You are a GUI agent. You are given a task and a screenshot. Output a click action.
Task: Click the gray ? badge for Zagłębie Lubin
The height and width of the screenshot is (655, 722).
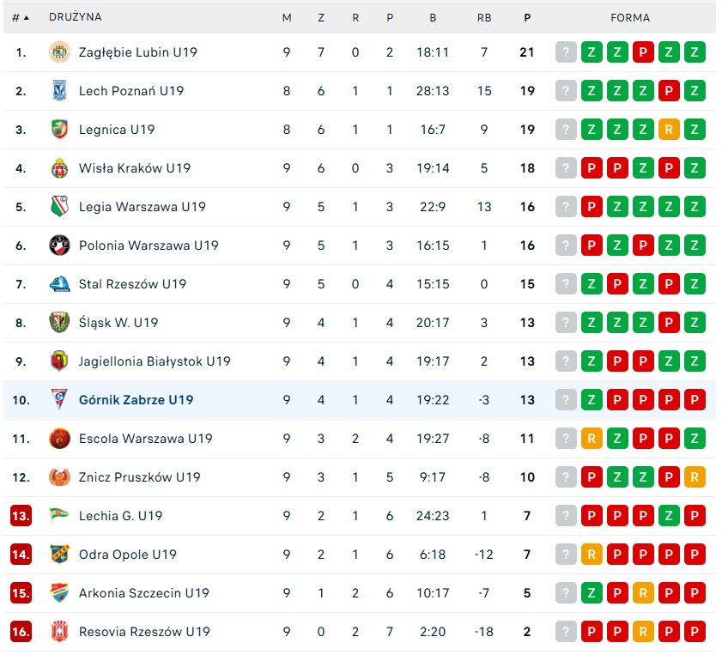pos(565,52)
